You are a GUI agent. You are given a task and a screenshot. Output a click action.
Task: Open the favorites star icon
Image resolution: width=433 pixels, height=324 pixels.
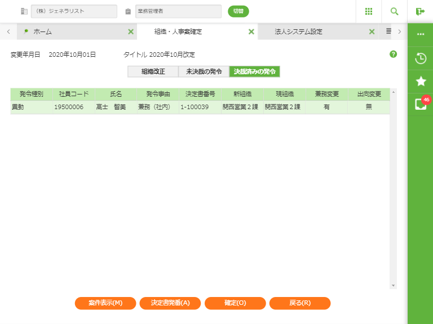click(x=420, y=81)
